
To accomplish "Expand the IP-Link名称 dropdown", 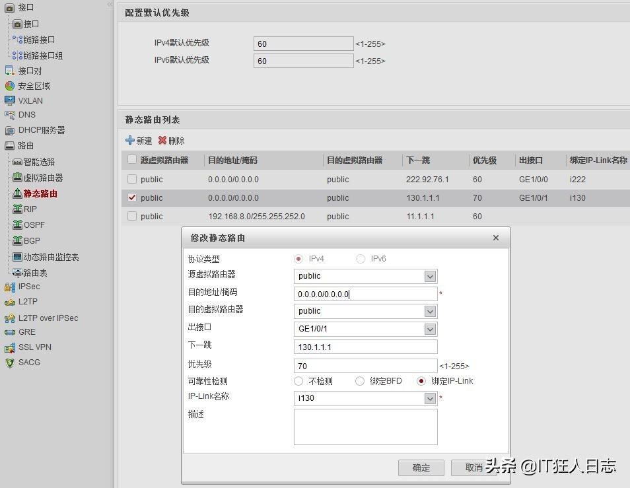I will click(x=430, y=398).
